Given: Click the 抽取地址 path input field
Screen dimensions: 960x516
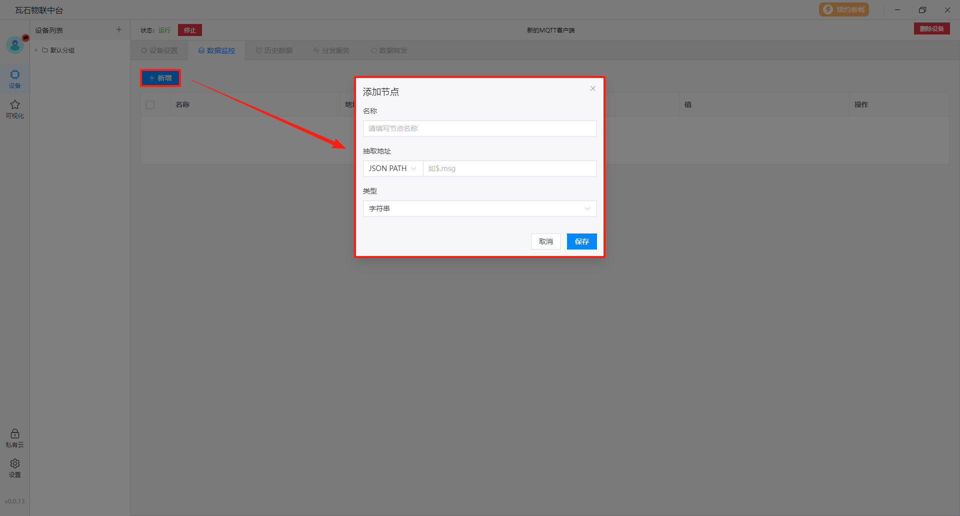Looking at the screenshot, I should [509, 168].
